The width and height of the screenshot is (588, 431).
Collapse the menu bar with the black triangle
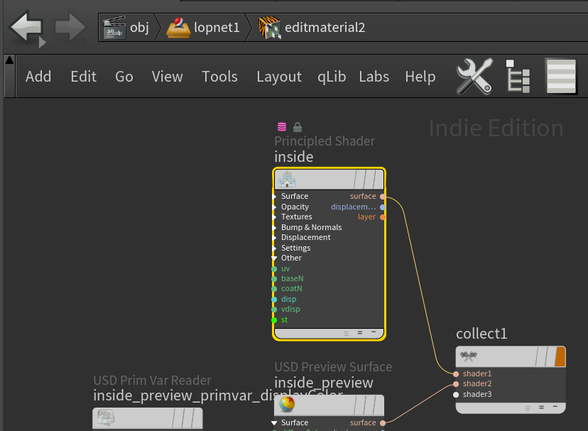point(9,60)
